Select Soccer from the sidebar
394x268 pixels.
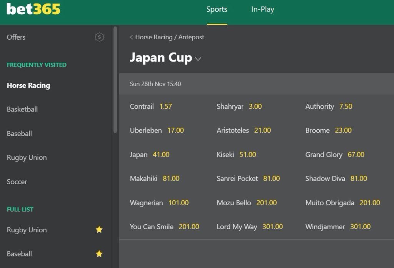17,181
